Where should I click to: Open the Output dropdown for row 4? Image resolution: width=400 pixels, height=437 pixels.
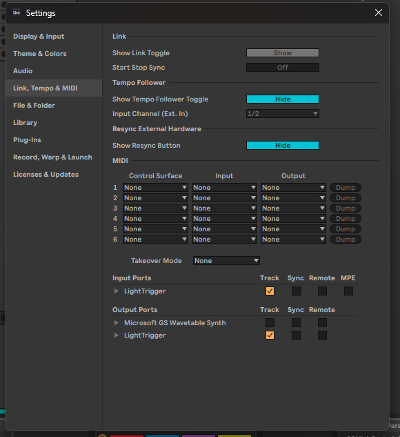tap(293, 218)
